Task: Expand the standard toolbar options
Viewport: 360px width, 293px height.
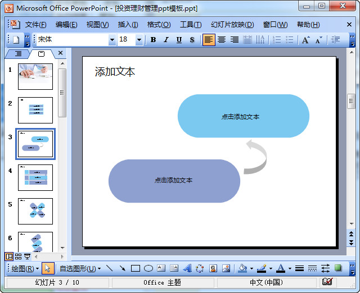Action: coord(27,40)
